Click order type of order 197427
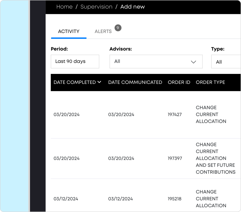Viewport: 241px width, 212px height. 211,114
